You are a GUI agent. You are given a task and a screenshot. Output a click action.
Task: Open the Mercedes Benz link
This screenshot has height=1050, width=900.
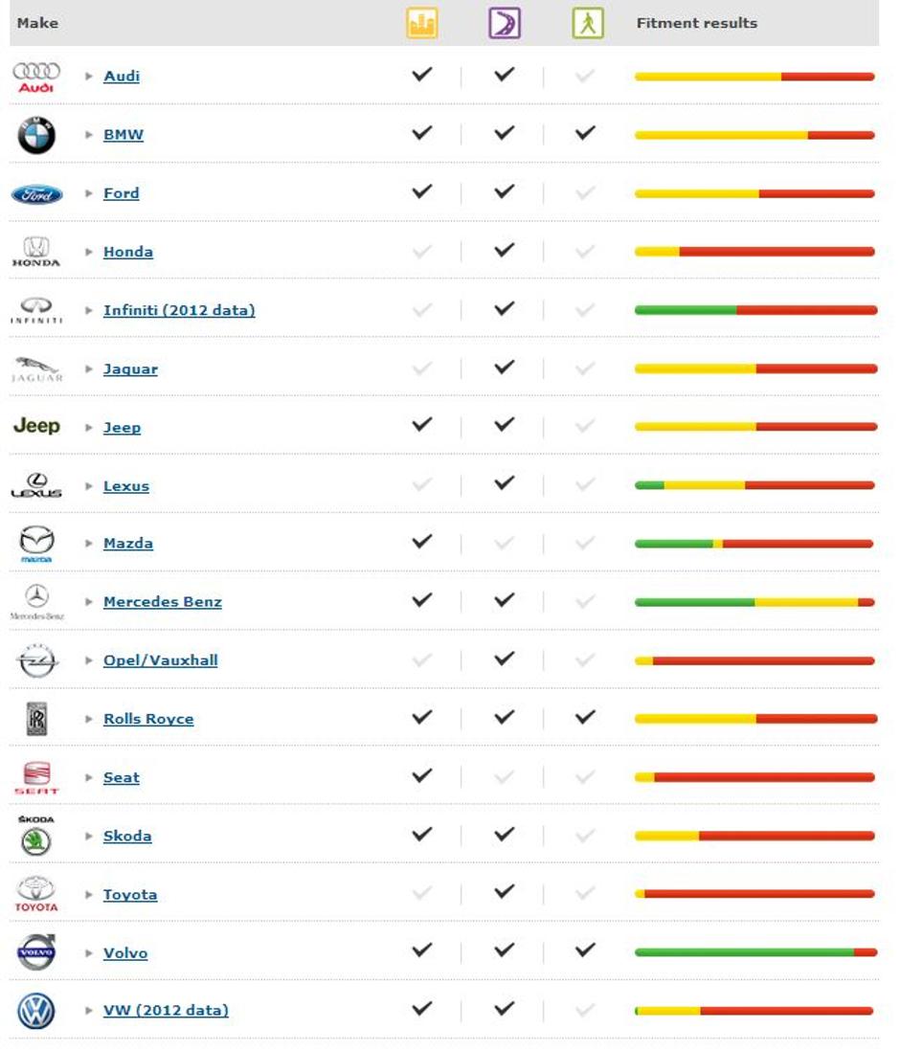163,602
